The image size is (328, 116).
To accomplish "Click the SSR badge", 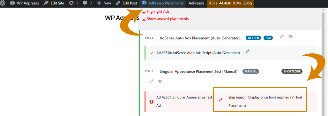I will click(x=268, y=38).
